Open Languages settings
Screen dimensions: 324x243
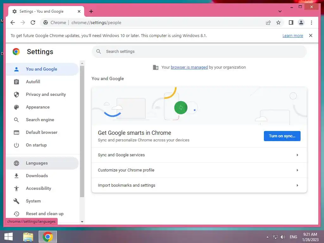coord(42,163)
